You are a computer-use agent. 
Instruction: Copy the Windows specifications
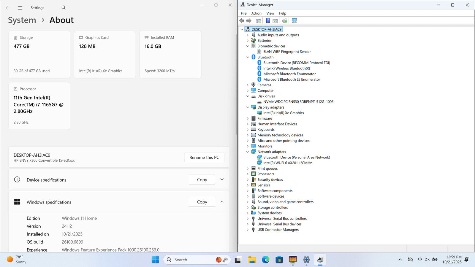coord(202,202)
